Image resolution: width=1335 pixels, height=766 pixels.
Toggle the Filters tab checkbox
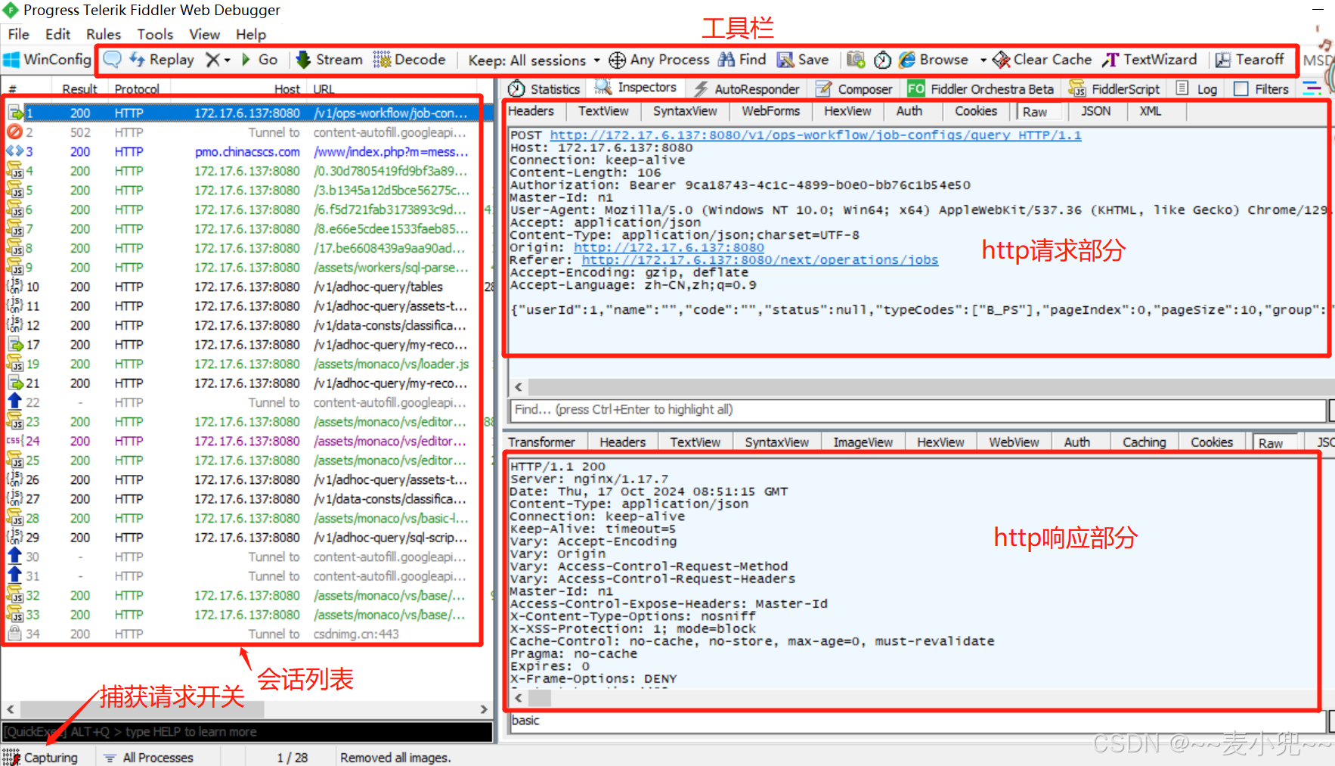pos(1241,89)
